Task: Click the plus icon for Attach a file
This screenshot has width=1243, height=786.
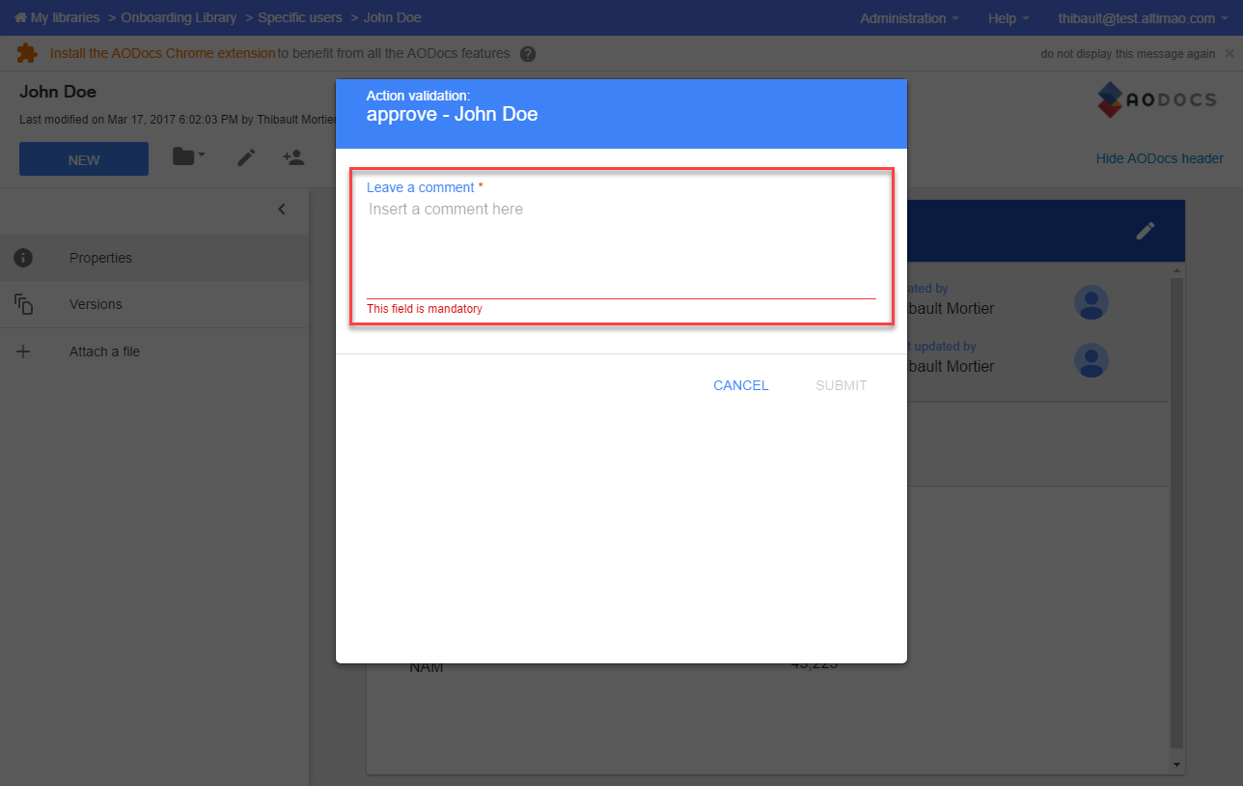Action: [23, 351]
